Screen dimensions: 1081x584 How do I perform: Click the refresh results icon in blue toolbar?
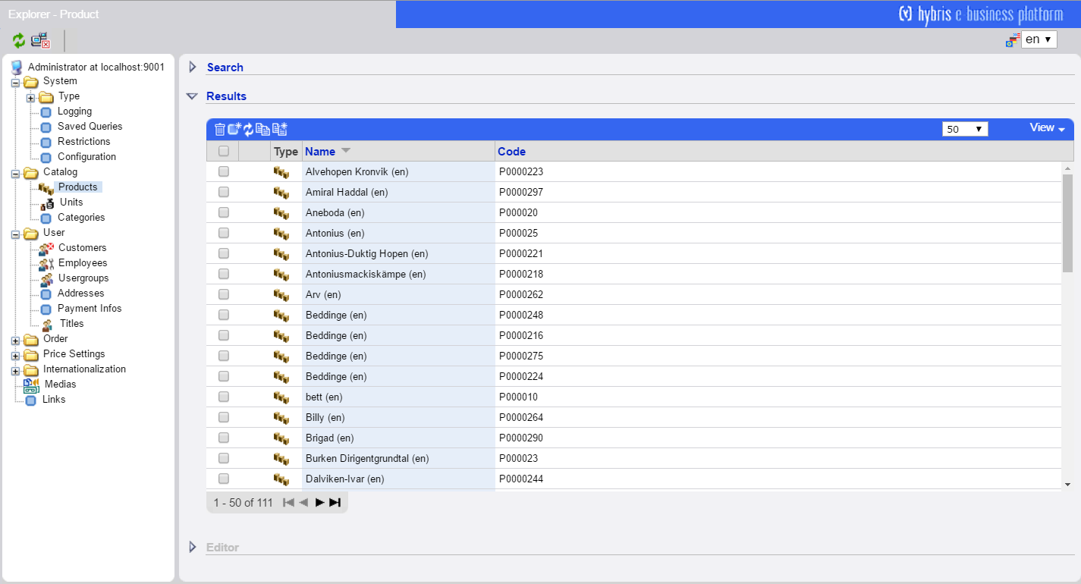point(248,130)
